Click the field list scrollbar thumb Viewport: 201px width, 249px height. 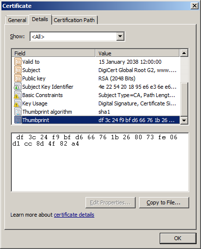click(184, 100)
